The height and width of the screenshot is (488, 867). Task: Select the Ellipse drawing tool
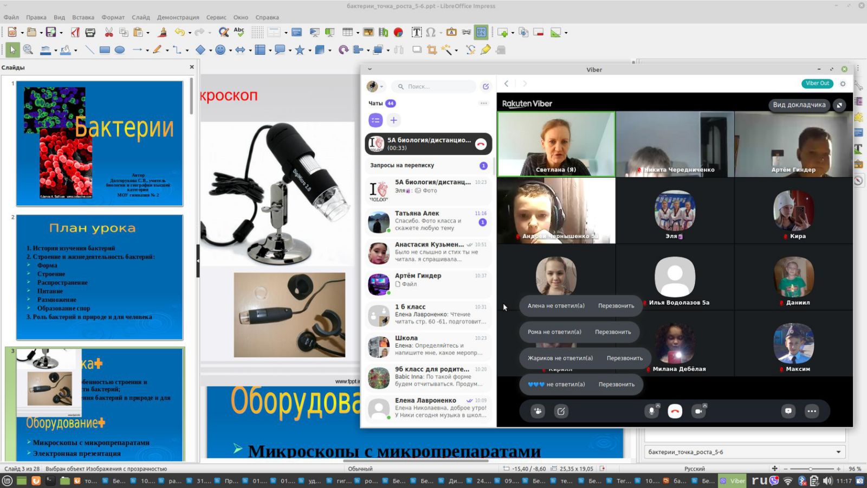pyautogui.click(x=120, y=50)
